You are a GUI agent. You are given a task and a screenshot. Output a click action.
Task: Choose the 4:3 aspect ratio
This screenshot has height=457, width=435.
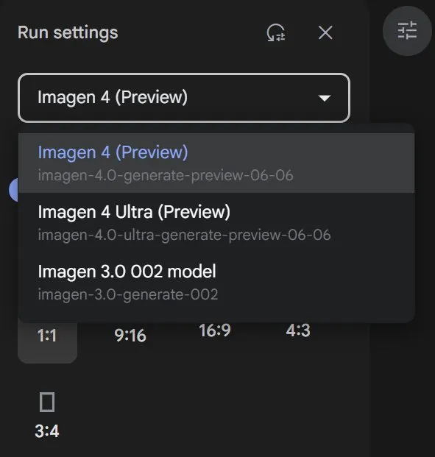(298, 330)
